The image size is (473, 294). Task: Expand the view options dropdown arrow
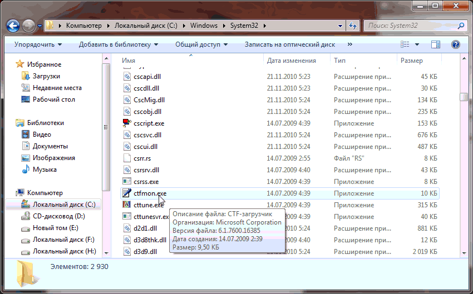click(x=417, y=44)
